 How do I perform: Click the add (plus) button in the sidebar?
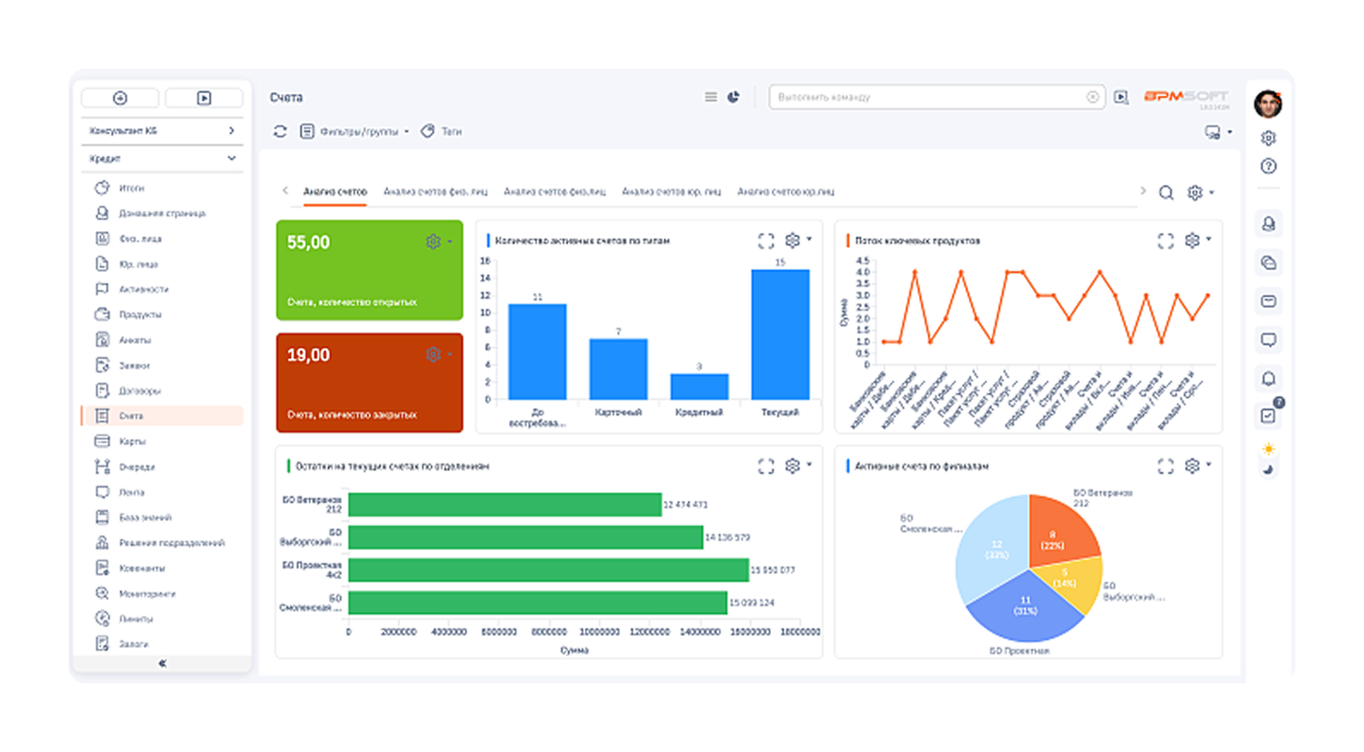pos(120,98)
